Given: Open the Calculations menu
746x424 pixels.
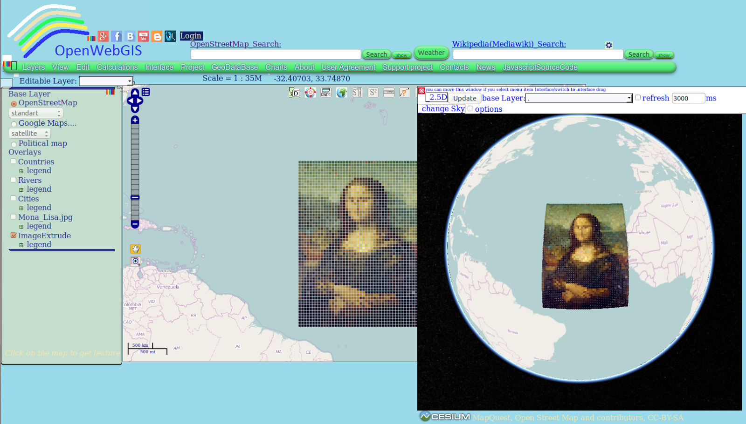Looking at the screenshot, I should [x=117, y=67].
